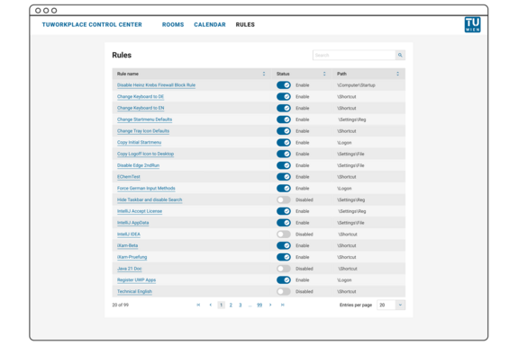Disable Change Startmenu Defaults rule
Image resolution: width=518 pixels, height=345 pixels.
click(x=284, y=119)
